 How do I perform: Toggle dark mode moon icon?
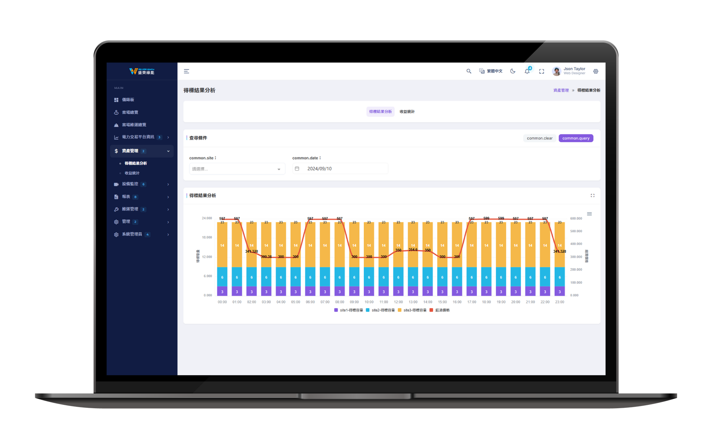[512, 71]
